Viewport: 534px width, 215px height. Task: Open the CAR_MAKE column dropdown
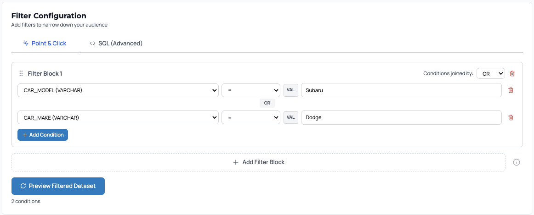coord(118,118)
